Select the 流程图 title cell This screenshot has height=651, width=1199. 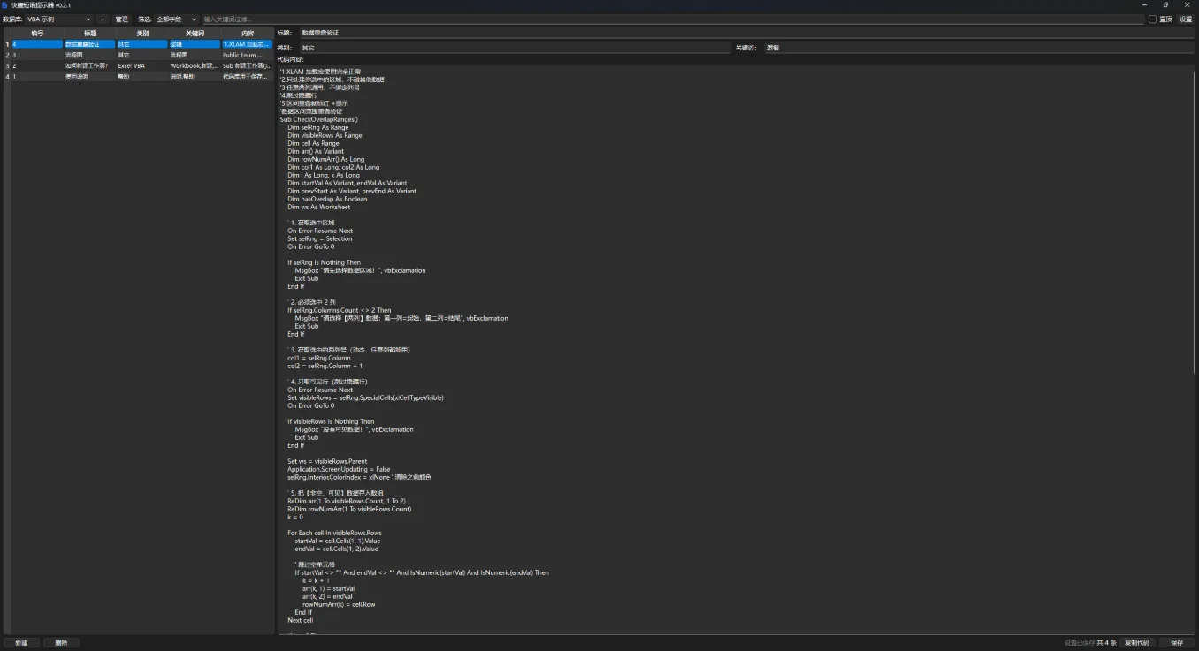89,55
